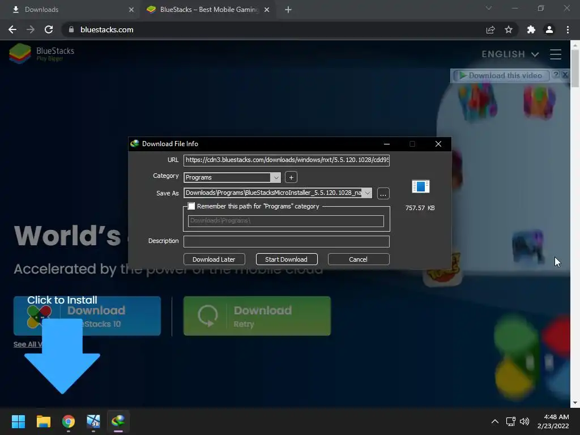
Task: Expand the Save As path dropdown
Action: click(367, 193)
